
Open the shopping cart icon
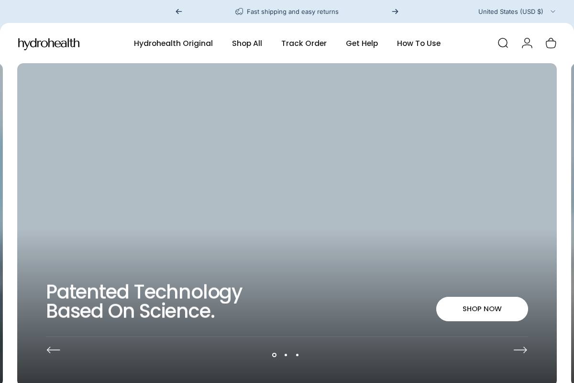tap(551, 43)
